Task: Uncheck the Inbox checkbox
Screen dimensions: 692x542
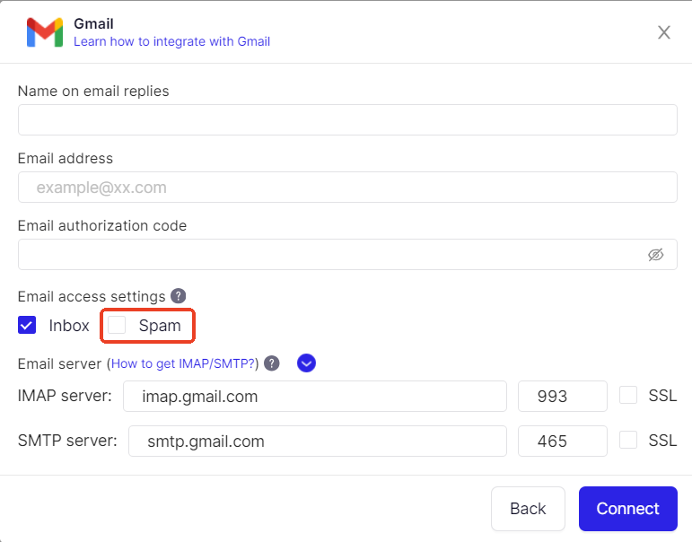Action: [27, 325]
